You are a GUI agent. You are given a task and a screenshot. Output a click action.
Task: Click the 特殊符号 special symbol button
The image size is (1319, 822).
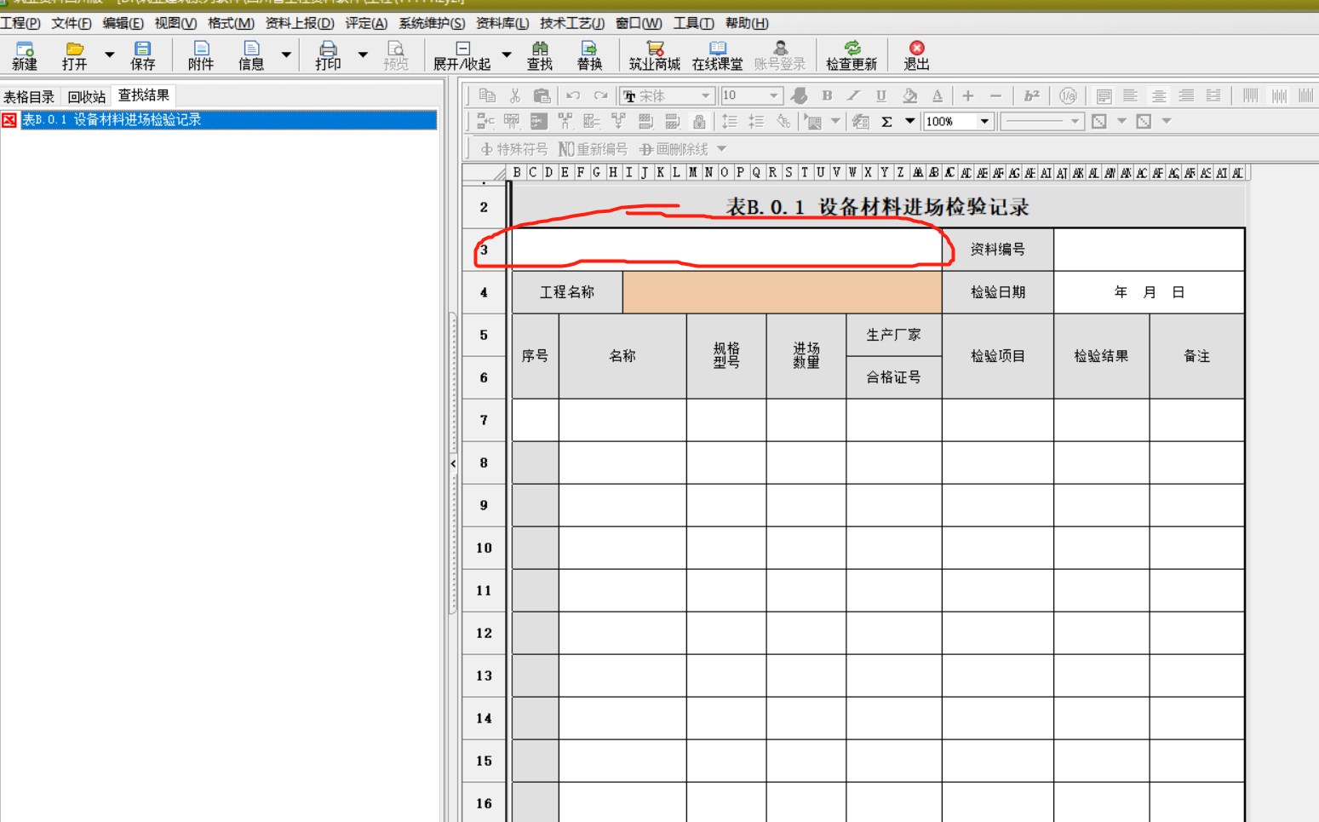[x=514, y=149]
